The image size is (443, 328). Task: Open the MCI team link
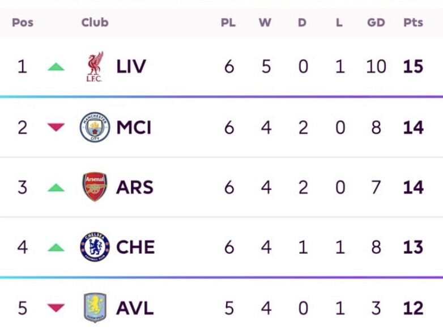[x=134, y=127]
